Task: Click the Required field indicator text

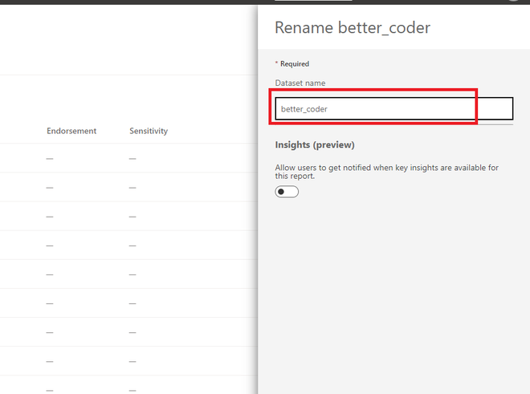Action: coord(294,64)
